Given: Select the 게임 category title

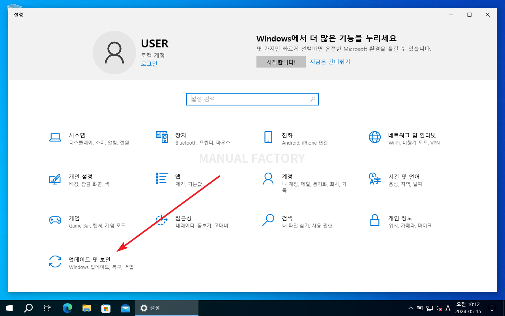Looking at the screenshot, I should [74, 218].
